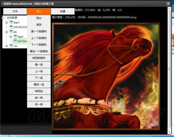Image resolution: width=174 pixels, height=137 pixels.
Task: Go to 后一帧
Action: [x=39, y=104]
